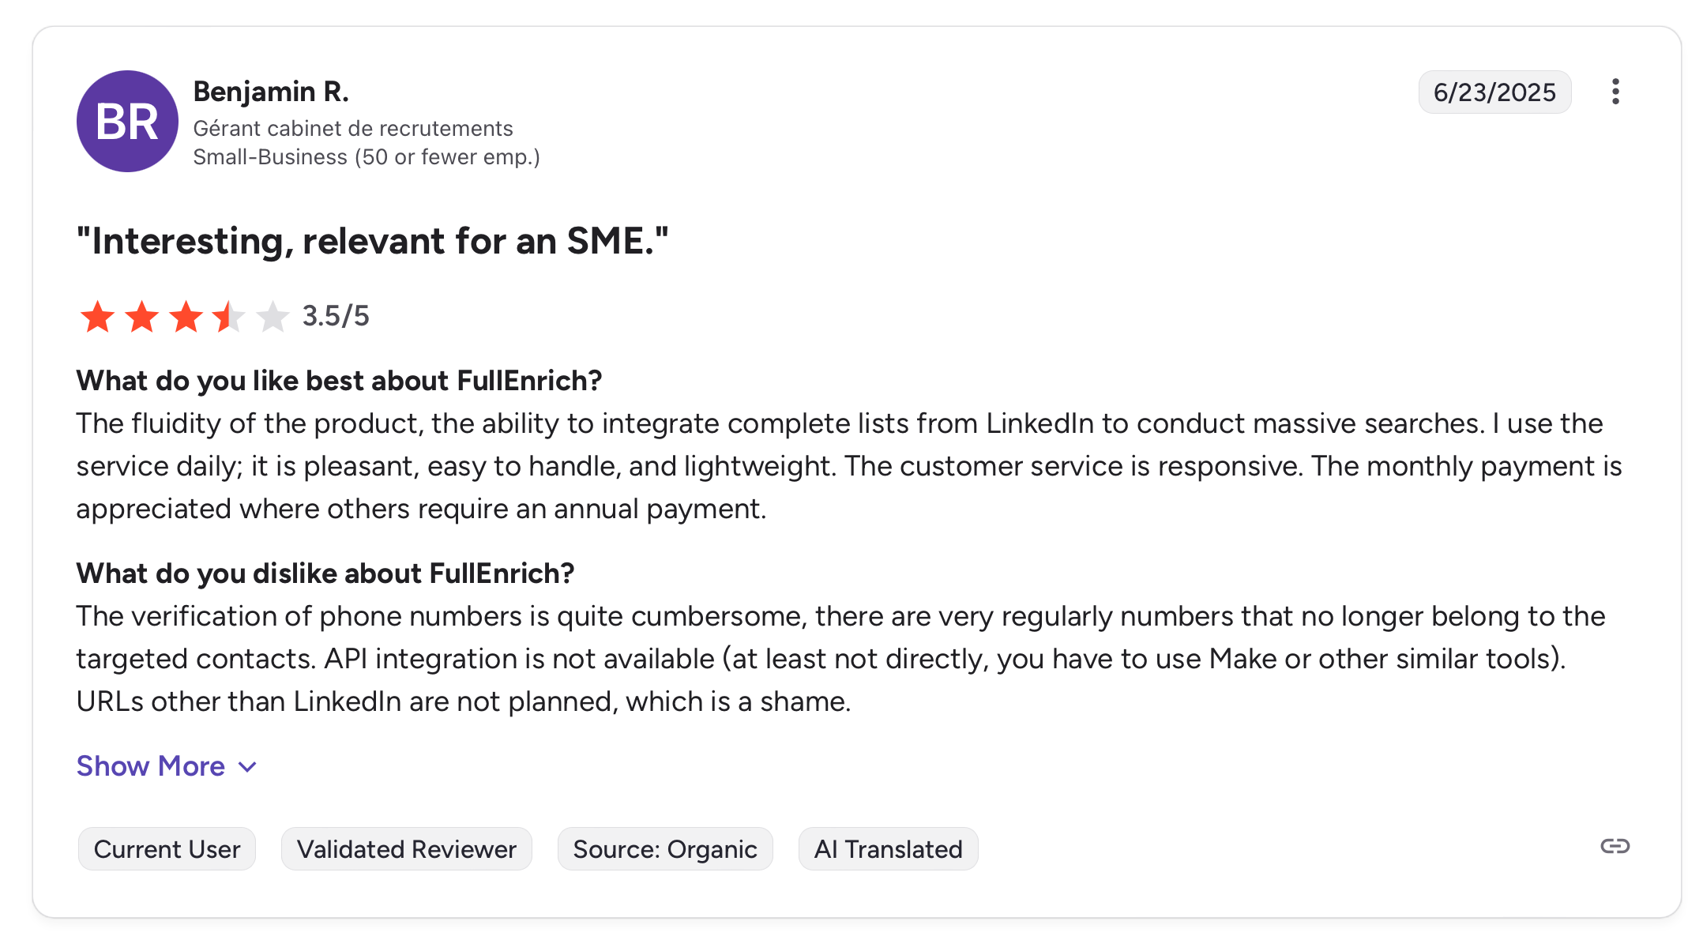The width and height of the screenshot is (1703, 940).
Task: Click the Source: Organic tag
Action: click(664, 849)
